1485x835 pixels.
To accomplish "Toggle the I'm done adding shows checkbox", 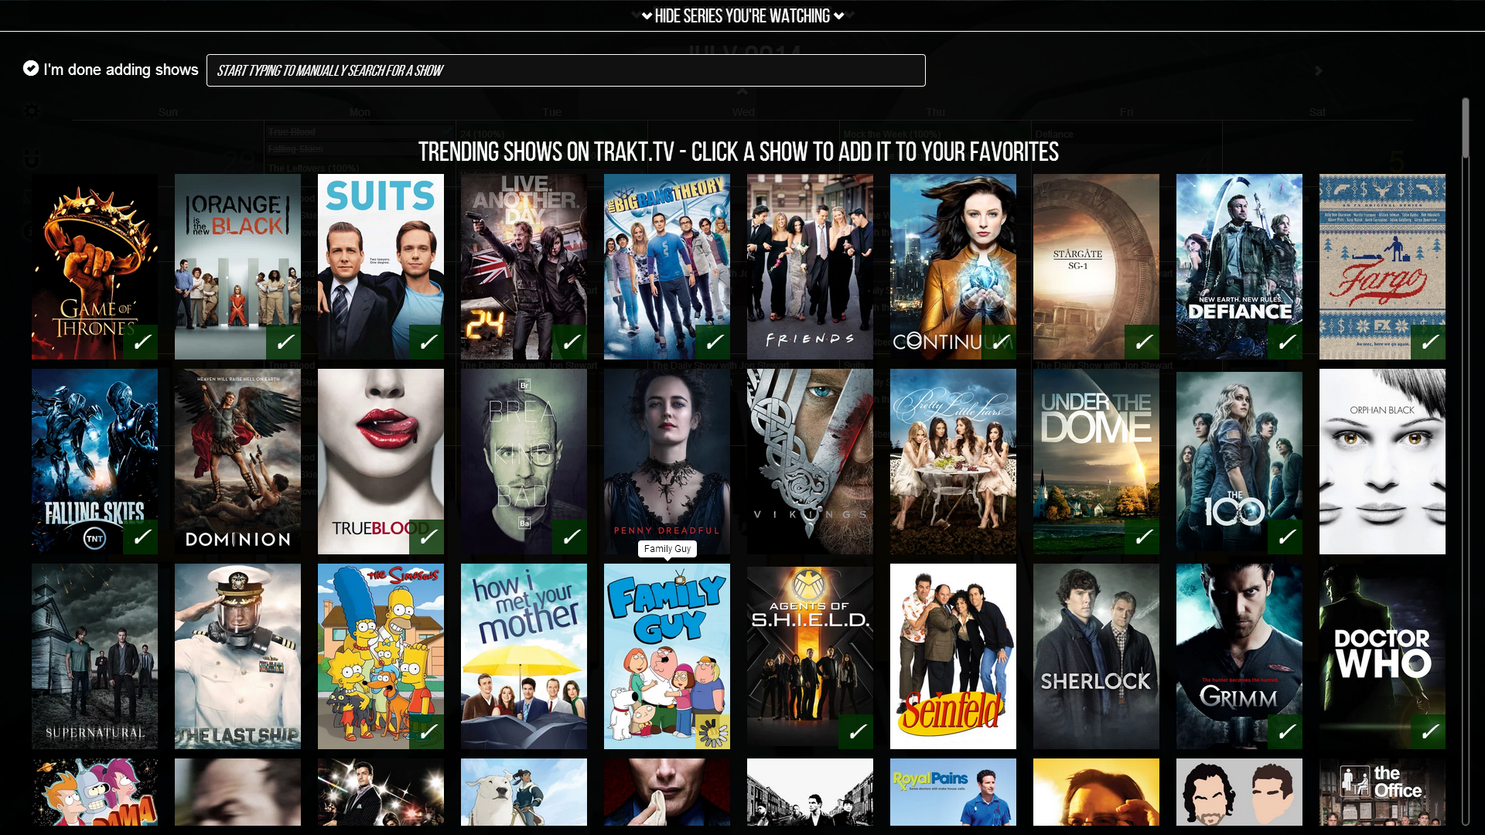I will (x=32, y=70).
